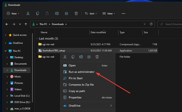Click the search magnifier icon
The image size is (182, 112).
coord(161,24)
